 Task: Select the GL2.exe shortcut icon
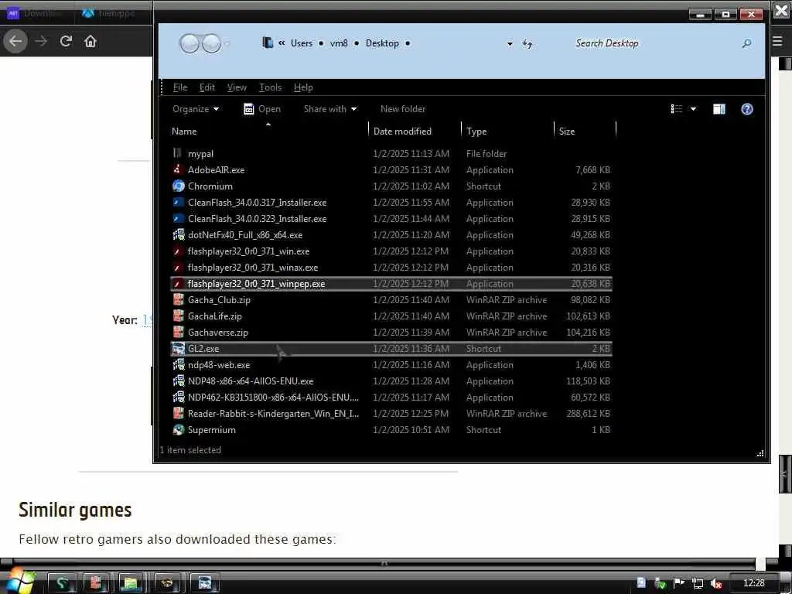coord(179,348)
